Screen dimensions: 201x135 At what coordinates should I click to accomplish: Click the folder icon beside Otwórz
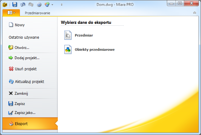pyautogui.click(x=11, y=47)
